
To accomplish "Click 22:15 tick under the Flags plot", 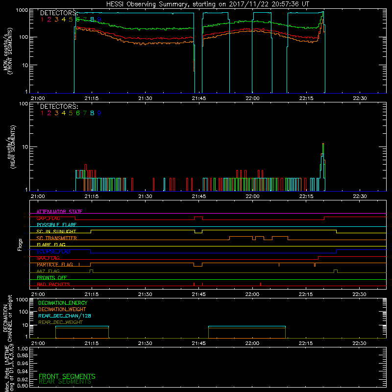I will coord(306,294).
